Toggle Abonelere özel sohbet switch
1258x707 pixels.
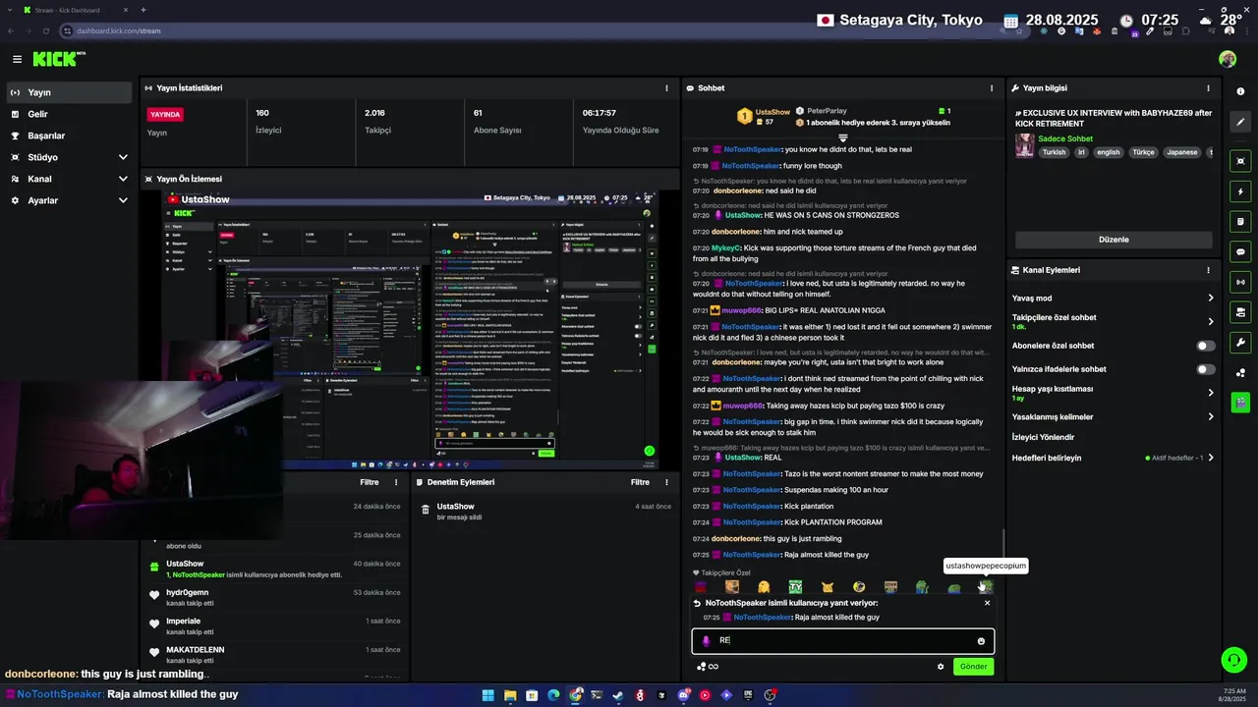pyautogui.click(x=1205, y=346)
